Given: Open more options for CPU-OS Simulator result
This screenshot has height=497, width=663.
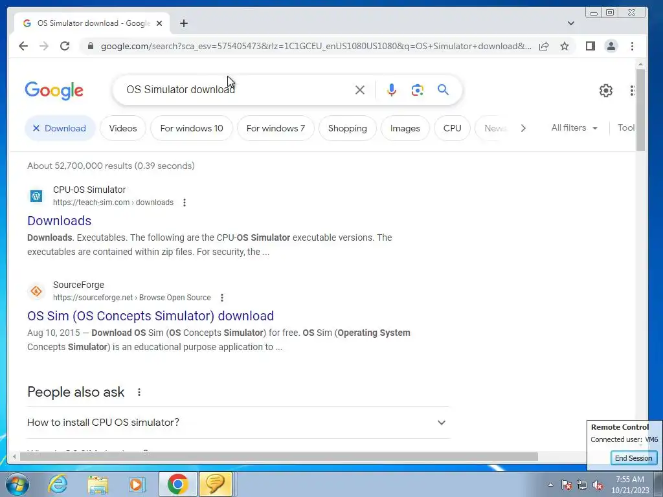Looking at the screenshot, I should tap(185, 203).
